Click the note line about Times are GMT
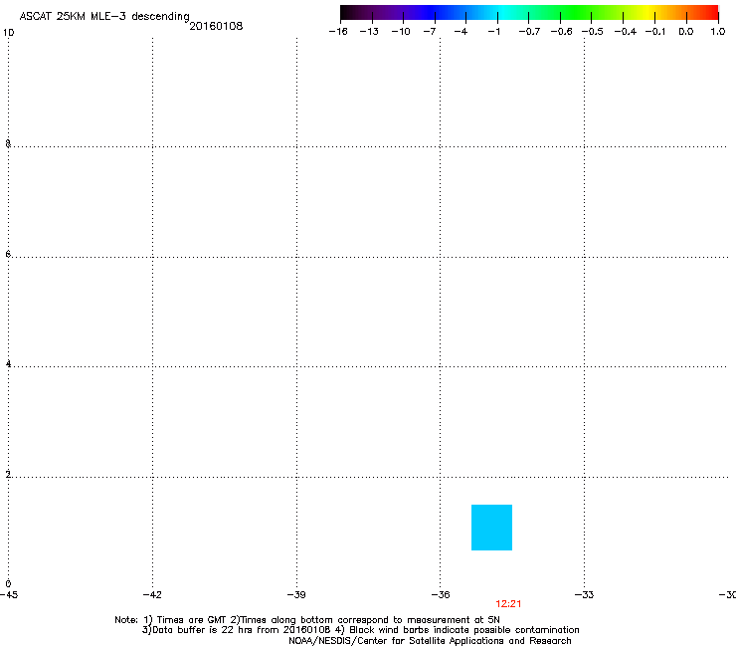 point(307,620)
